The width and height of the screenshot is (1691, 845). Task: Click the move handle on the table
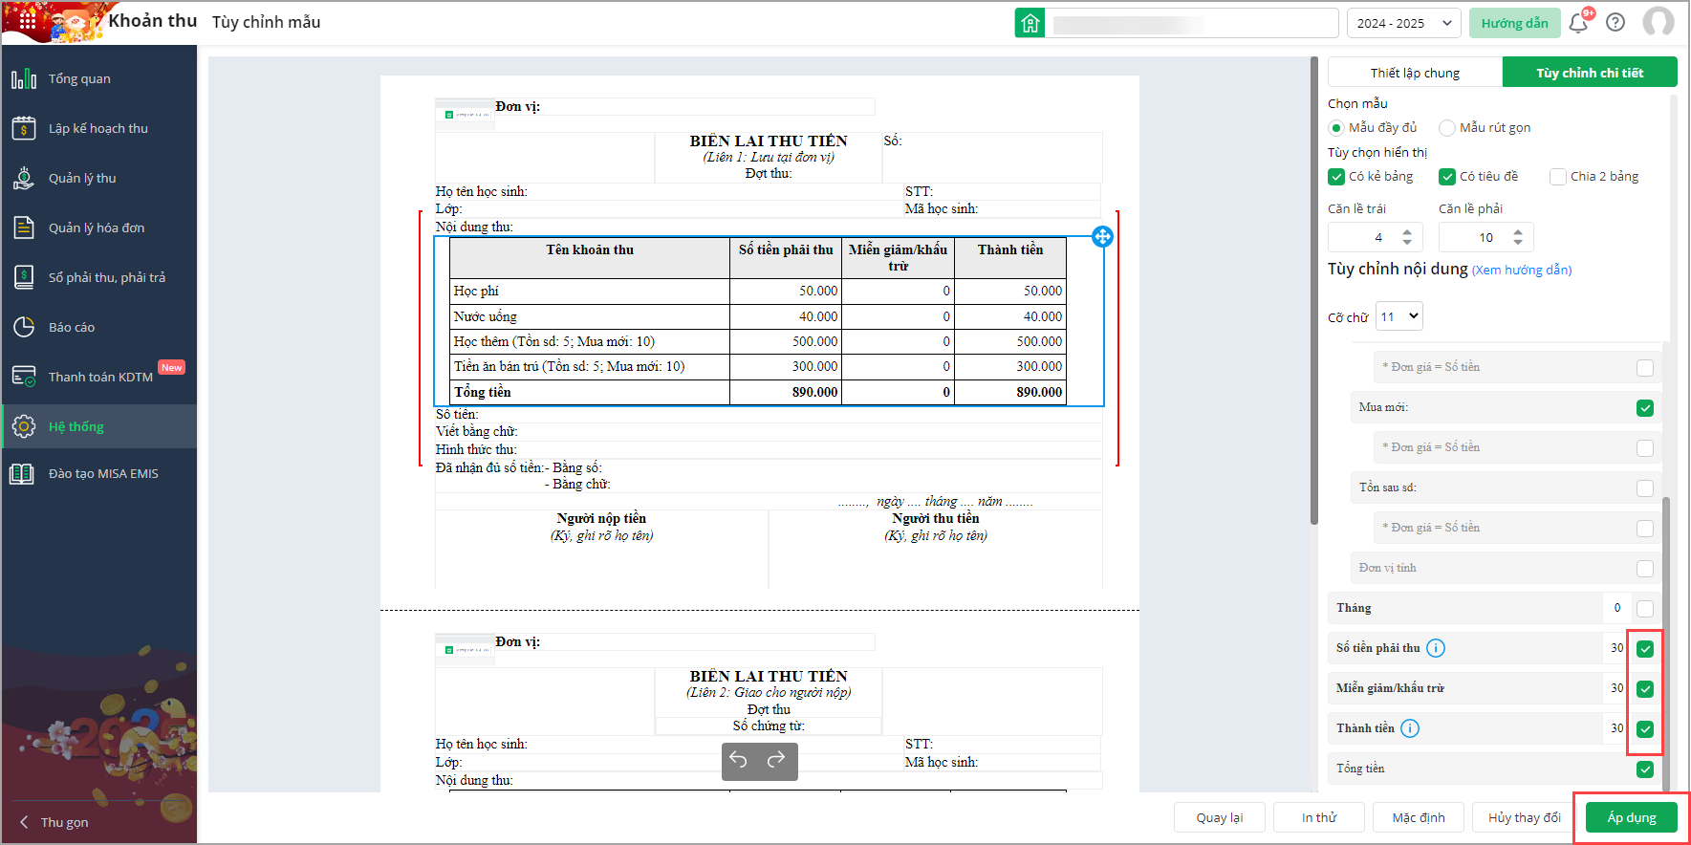(1102, 236)
